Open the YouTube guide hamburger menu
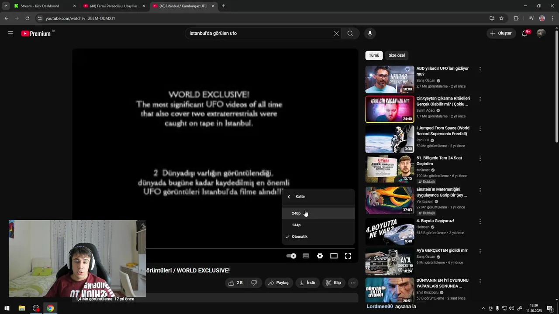 tap(10, 33)
